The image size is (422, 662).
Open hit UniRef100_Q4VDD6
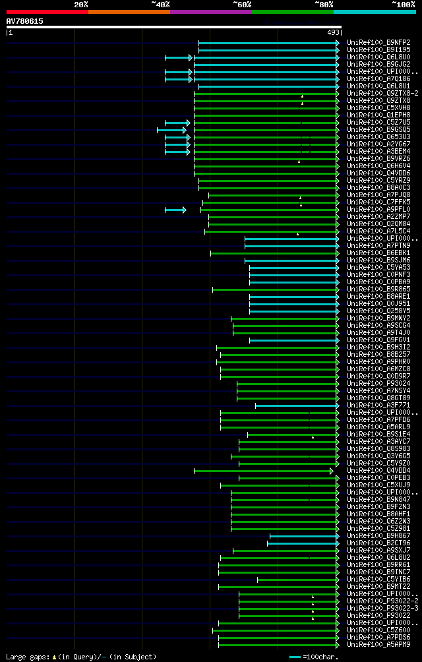coord(378,173)
